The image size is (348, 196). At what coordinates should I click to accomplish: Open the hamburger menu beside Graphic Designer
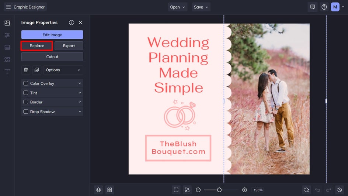pyautogui.click(x=8, y=7)
